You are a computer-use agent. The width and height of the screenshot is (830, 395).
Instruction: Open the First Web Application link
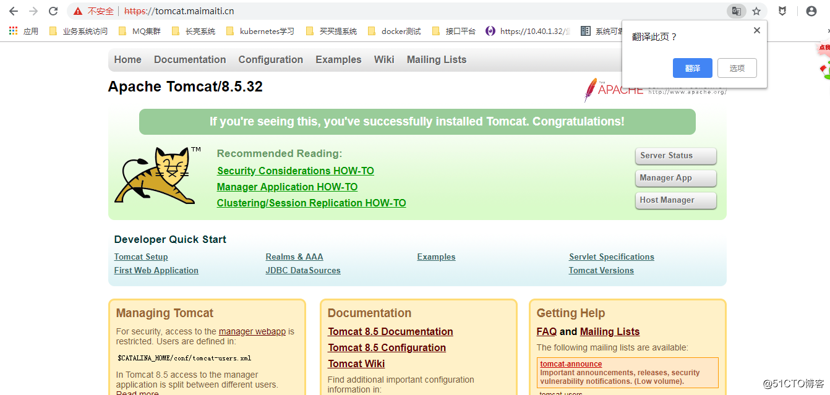[156, 270]
